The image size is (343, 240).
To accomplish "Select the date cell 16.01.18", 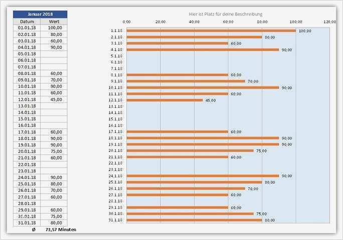I will 27,125.
